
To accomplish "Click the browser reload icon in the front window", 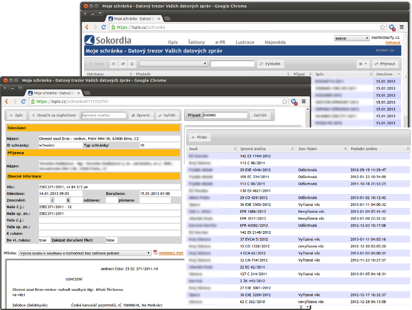I will (24, 102).
